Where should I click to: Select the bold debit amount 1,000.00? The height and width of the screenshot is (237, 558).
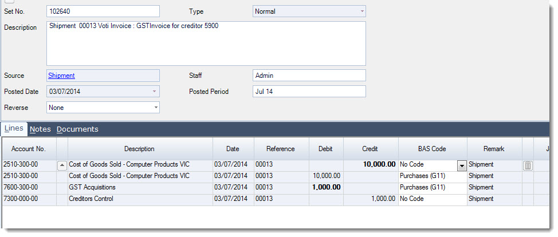click(326, 188)
